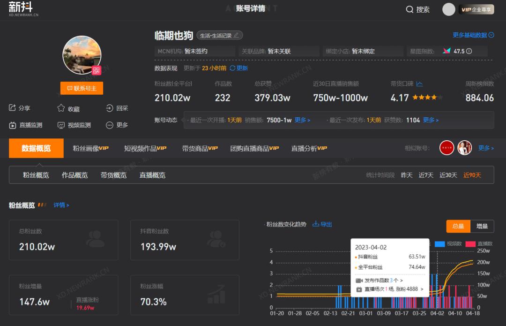
Task: Switch to 短视频作品 VIP tab
Action: coord(145,148)
